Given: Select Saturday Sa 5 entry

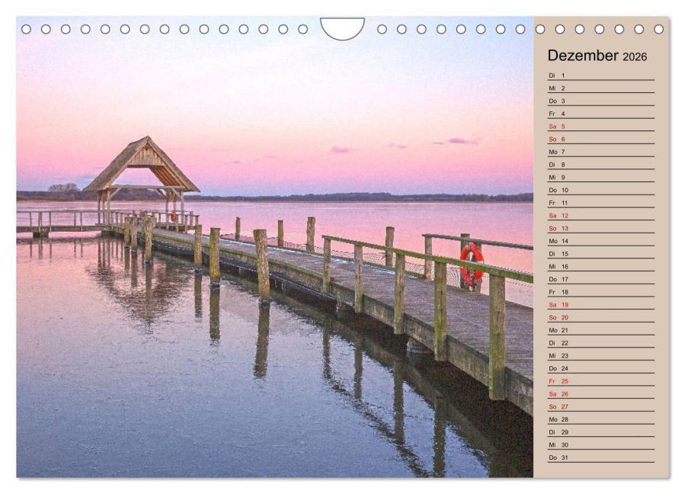Looking at the screenshot, I should 600,127.
